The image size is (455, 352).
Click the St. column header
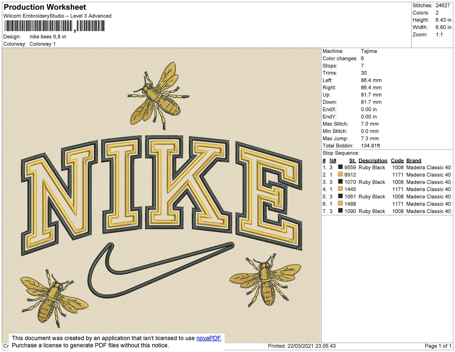click(352, 161)
